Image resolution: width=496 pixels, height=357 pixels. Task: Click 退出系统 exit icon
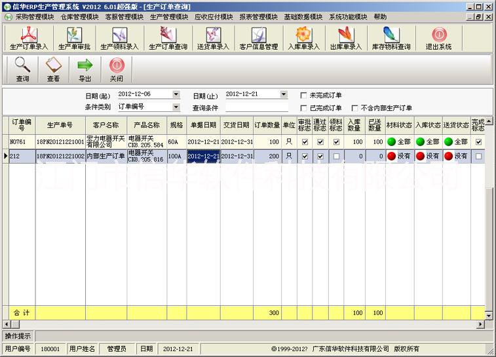(x=439, y=38)
